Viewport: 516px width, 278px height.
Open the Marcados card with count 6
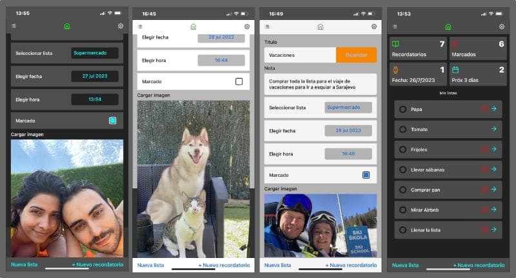[x=478, y=49]
